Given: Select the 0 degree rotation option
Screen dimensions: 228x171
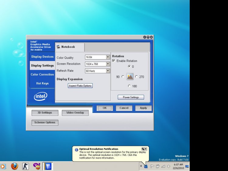Looking at the screenshot, I should point(129,66).
